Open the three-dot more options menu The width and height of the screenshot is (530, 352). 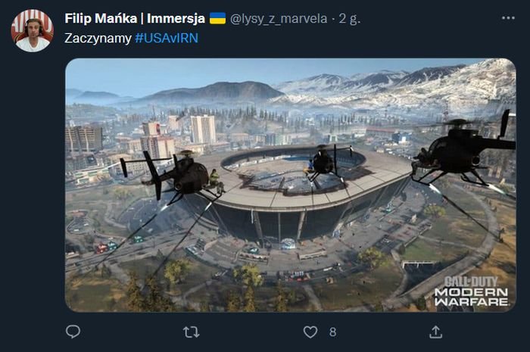pos(508,18)
